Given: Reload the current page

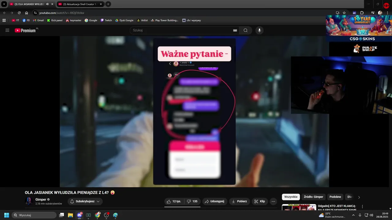Looking at the screenshot, I should pyautogui.click(x=19, y=13).
